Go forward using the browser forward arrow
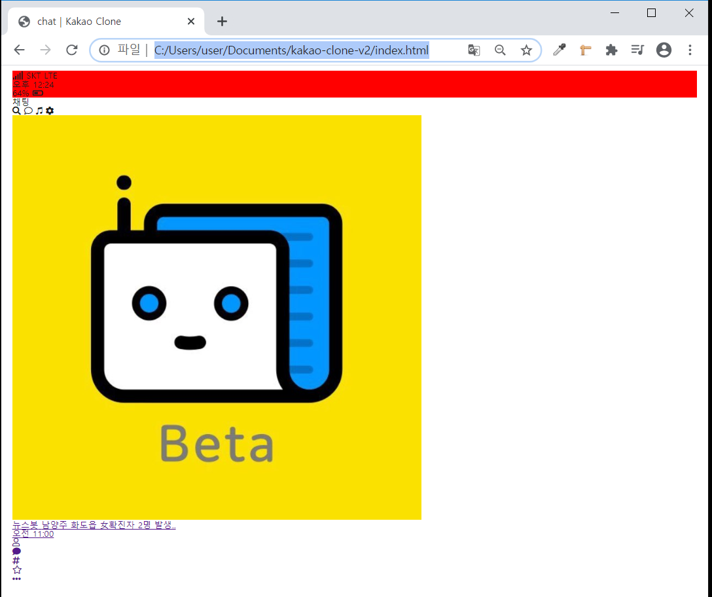This screenshot has width=712, height=597. point(45,50)
